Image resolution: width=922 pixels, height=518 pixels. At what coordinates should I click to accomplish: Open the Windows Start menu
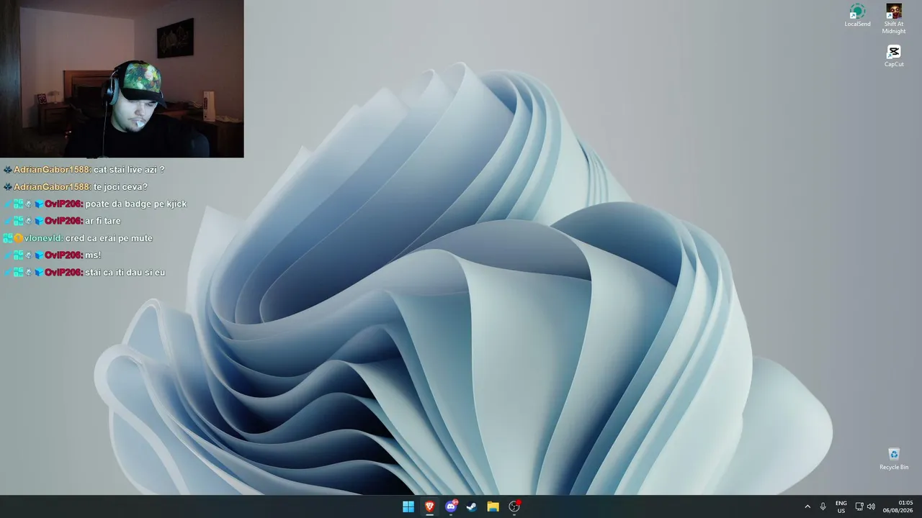(x=408, y=506)
